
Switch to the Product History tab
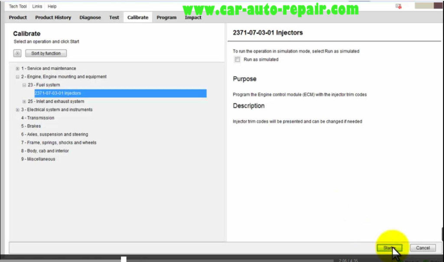[53, 17]
